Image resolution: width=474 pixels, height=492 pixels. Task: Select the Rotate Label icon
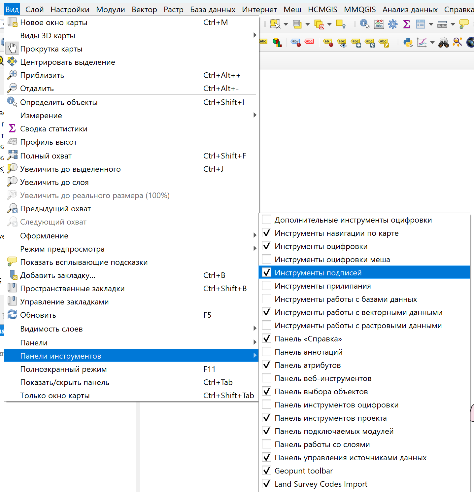[x=370, y=43]
